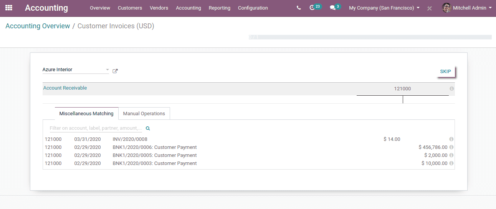Go to Accounting Overview breadcrumb
Viewport: 496px width, 209px height.
(38, 26)
